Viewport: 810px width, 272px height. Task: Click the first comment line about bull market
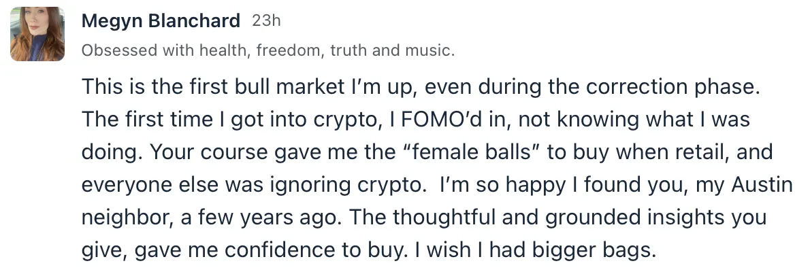(421, 87)
